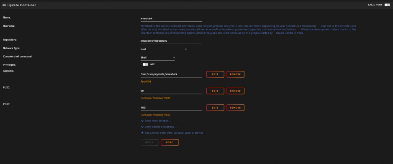Toggle the Privileged switch

pos(145,64)
